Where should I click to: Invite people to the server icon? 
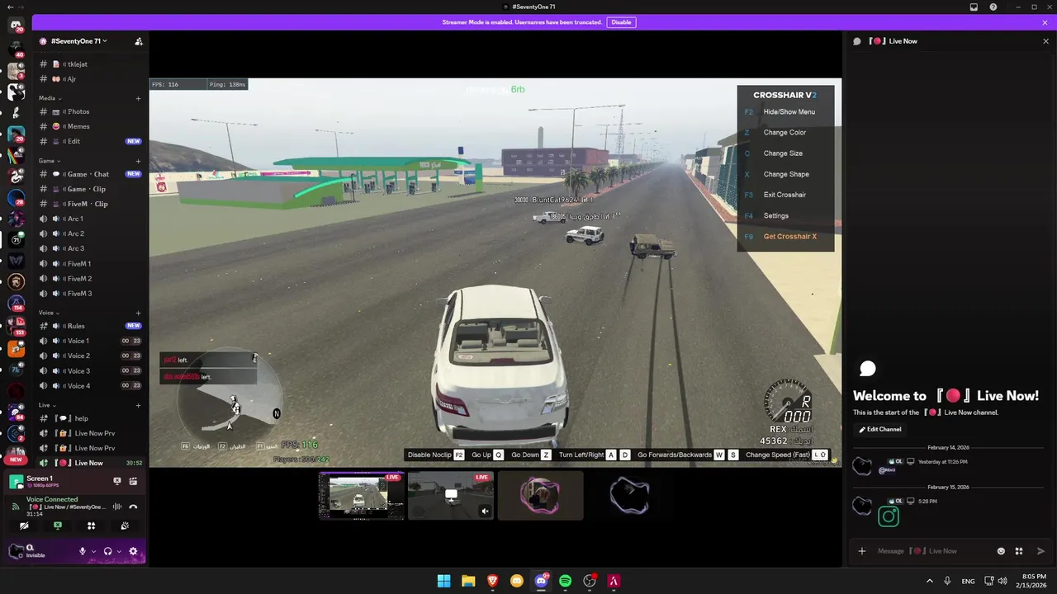[x=139, y=41]
